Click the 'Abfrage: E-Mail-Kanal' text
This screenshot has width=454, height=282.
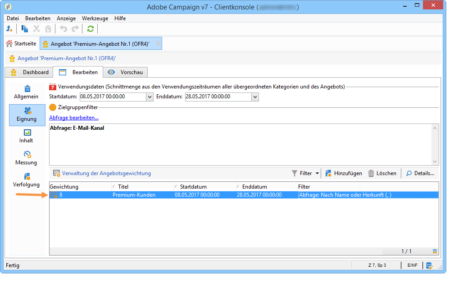(x=77, y=128)
